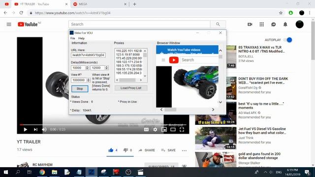Viewport: 315px width, 177px height.
Task: Switch to the YT TRAILER - YouTube tab
Action: (41, 4)
